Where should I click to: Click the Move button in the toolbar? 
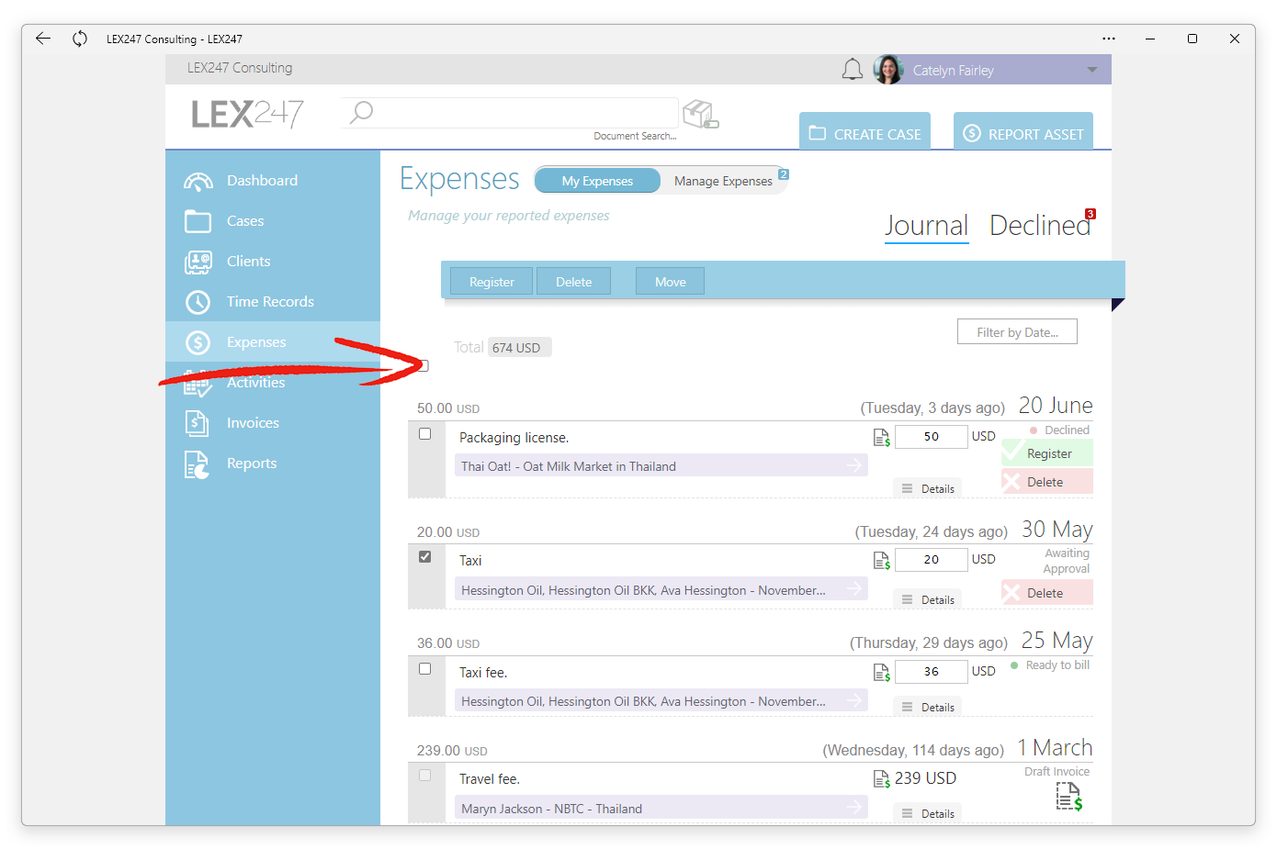[670, 282]
